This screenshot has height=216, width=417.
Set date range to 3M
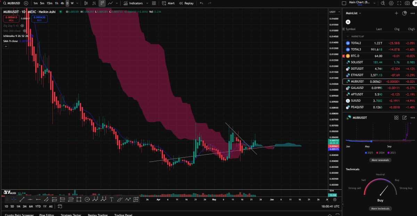click(x=25, y=206)
